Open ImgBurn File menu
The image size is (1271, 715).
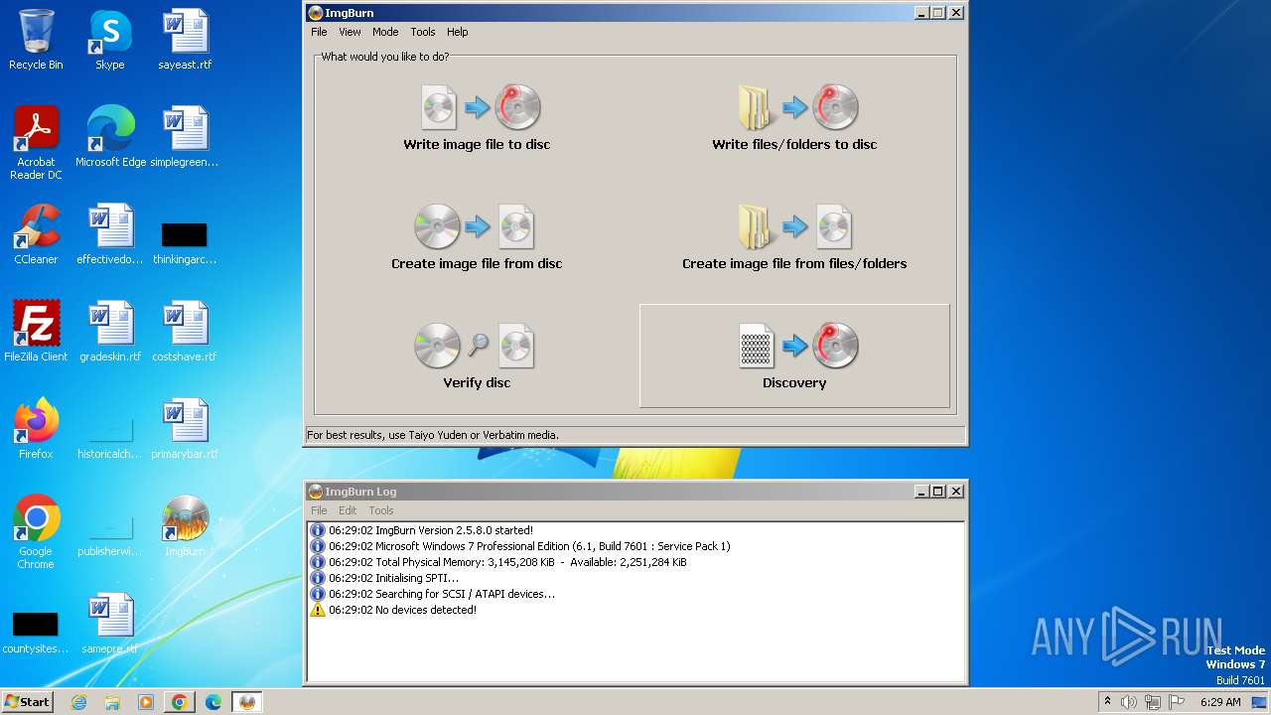pyautogui.click(x=319, y=32)
